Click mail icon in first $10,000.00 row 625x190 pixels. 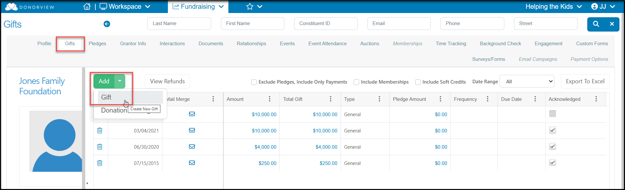click(x=192, y=114)
